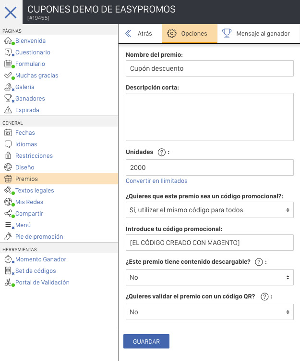This screenshot has width=300, height=361.
Task: Open the Set de códigos tool
Action: 36,271
